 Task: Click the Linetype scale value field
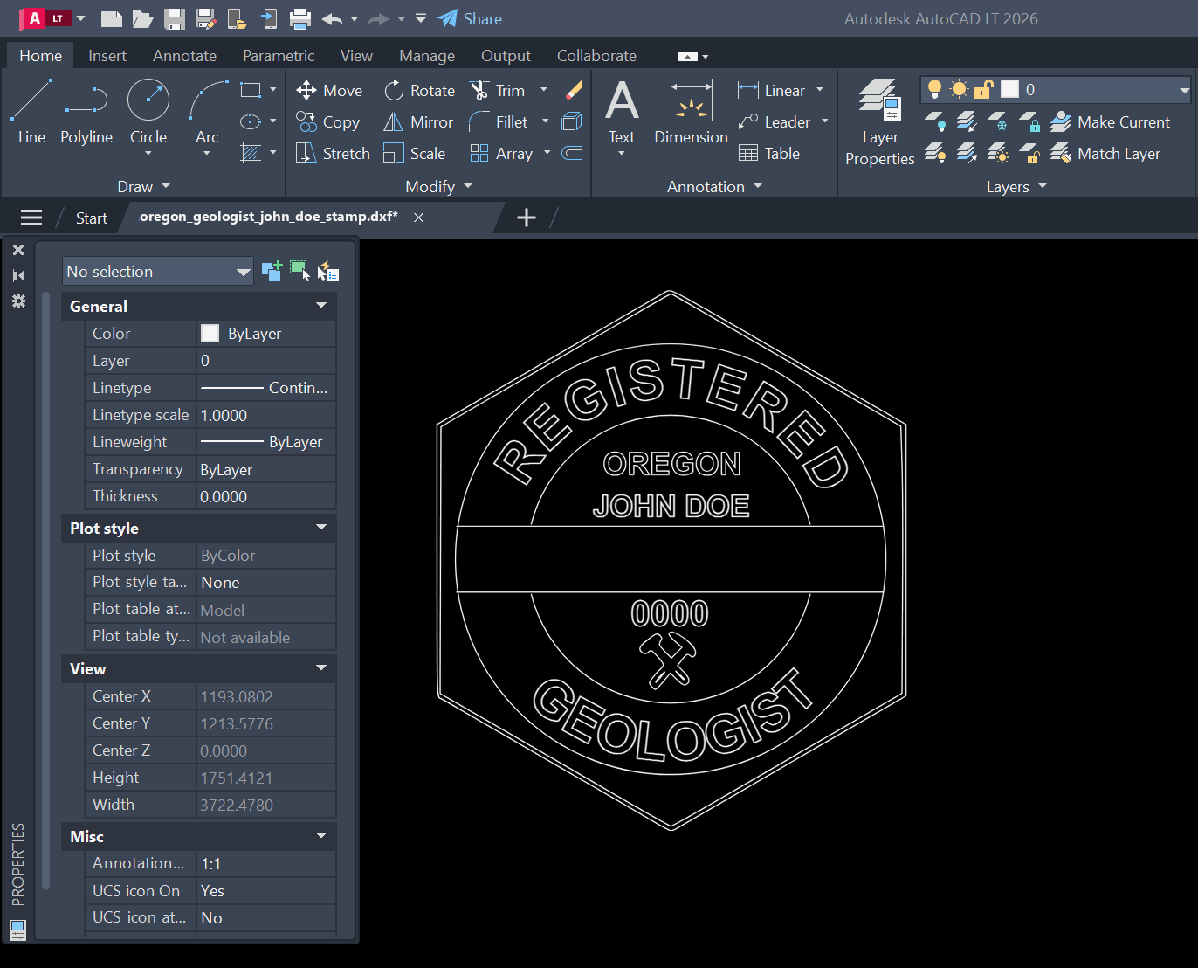tap(266, 415)
